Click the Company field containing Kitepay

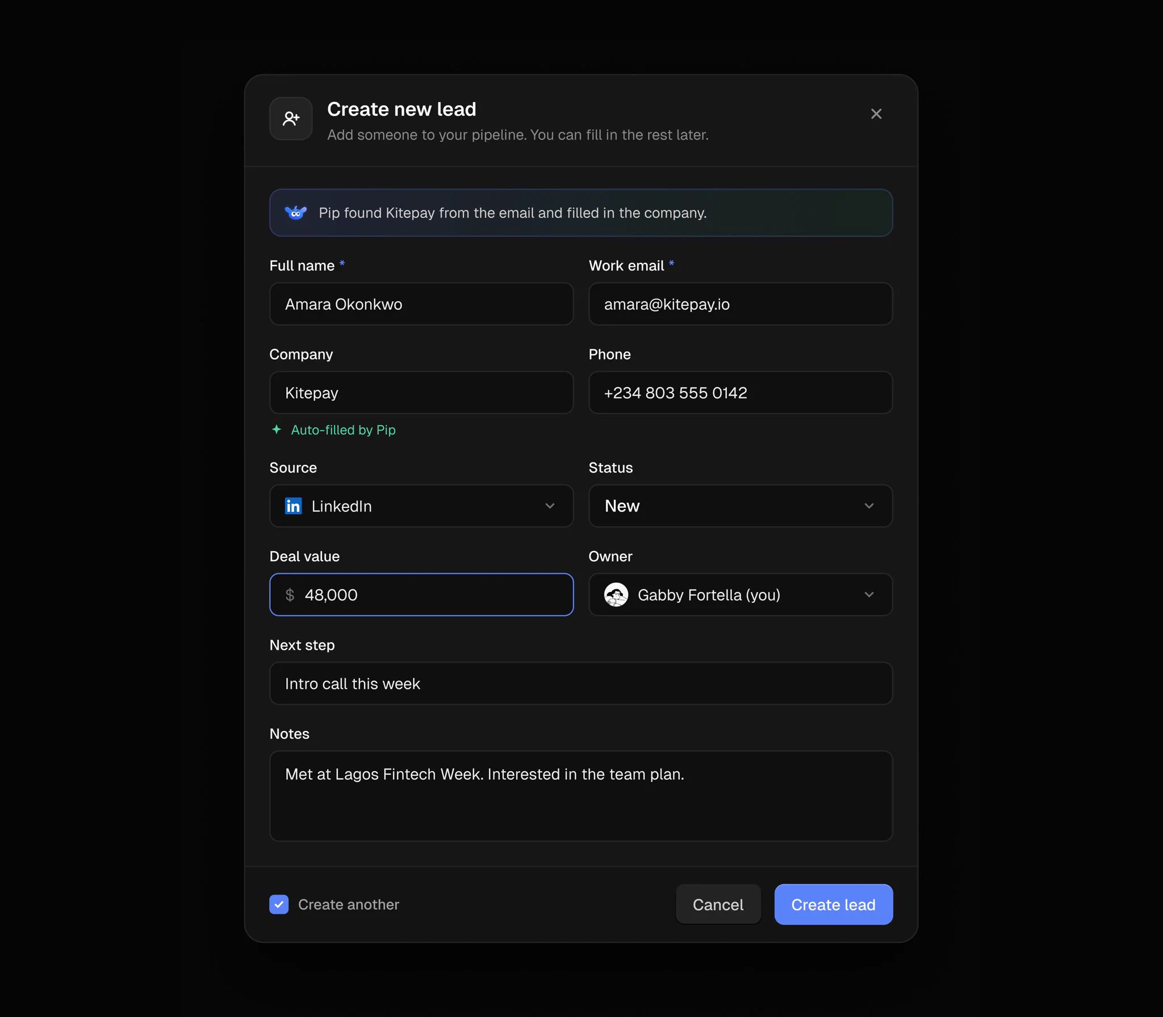pos(421,393)
